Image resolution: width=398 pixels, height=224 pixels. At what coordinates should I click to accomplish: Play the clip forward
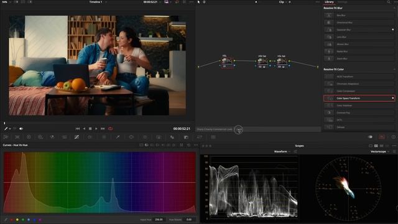tap(96, 129)
